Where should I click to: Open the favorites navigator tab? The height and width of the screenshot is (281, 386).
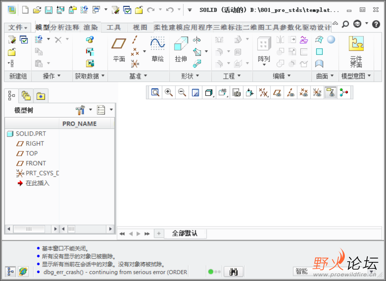[41, 96]
